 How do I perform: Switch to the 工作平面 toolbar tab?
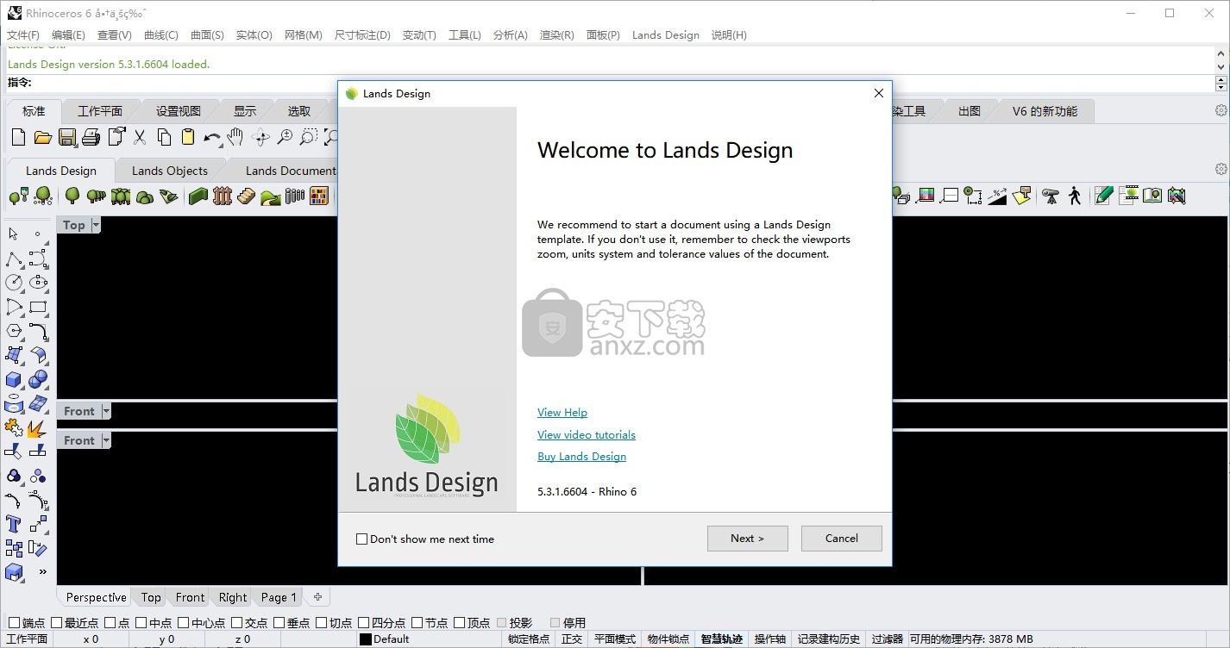tap(100, 111)
